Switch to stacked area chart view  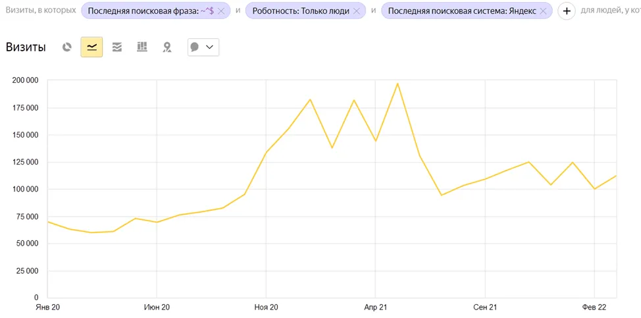click(x=117, y=47)
